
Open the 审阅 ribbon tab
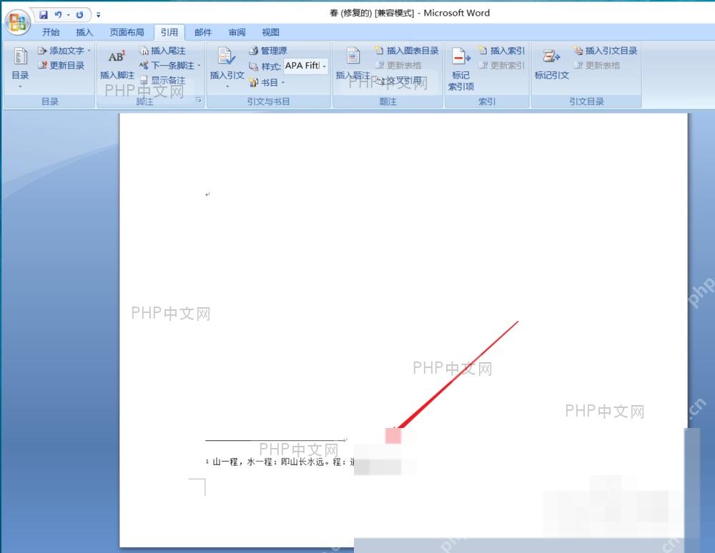click(x=237, y=32)
